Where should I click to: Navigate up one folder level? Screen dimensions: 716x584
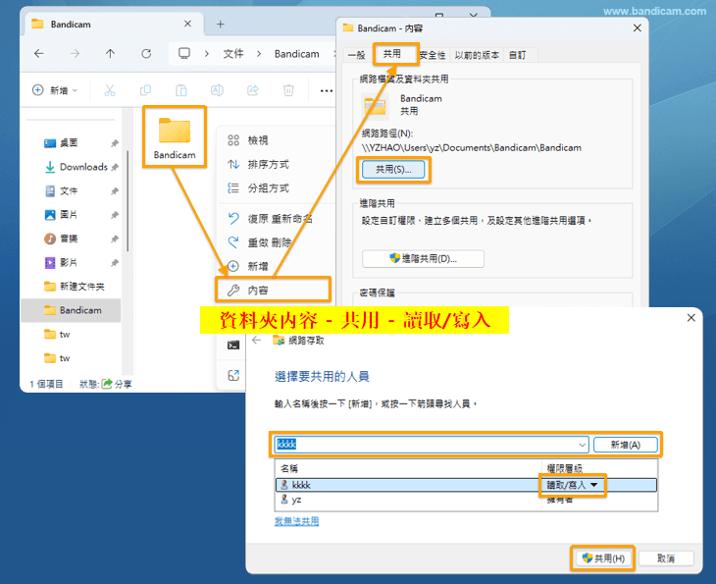click(110, 54)
